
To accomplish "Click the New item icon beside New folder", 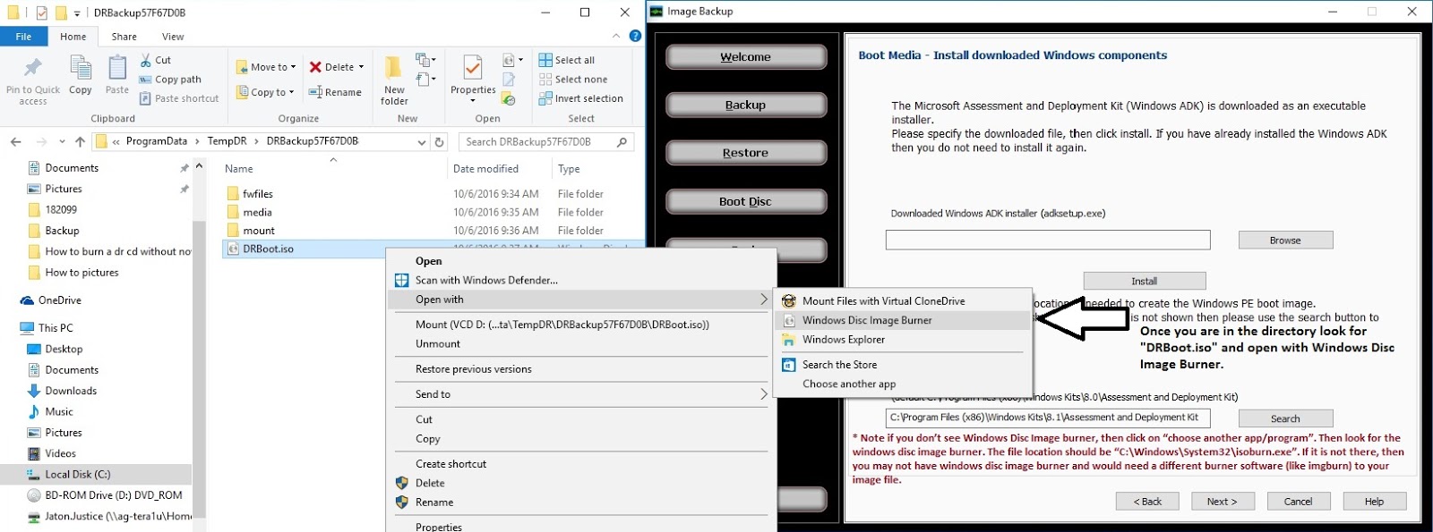I will [425, 60].
